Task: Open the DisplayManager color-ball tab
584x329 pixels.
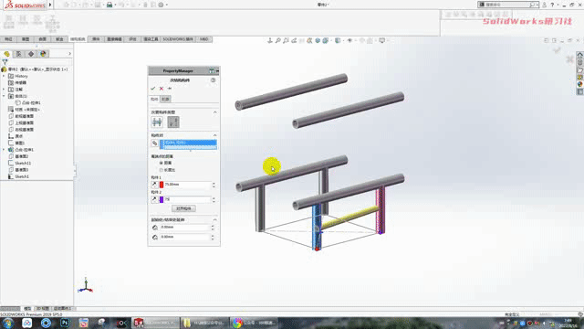Action: [x=43, y=54]
